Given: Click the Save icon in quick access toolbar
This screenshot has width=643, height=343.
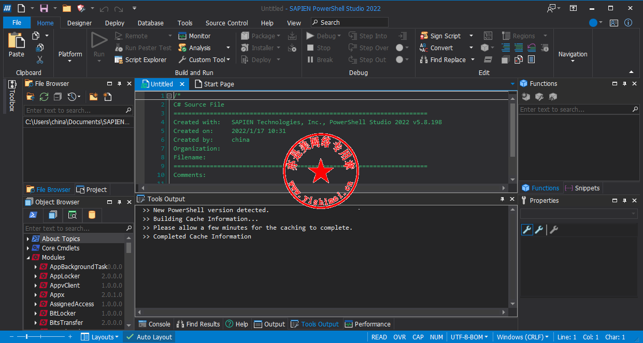Looking at the screenshot, I should coord(44,8).
